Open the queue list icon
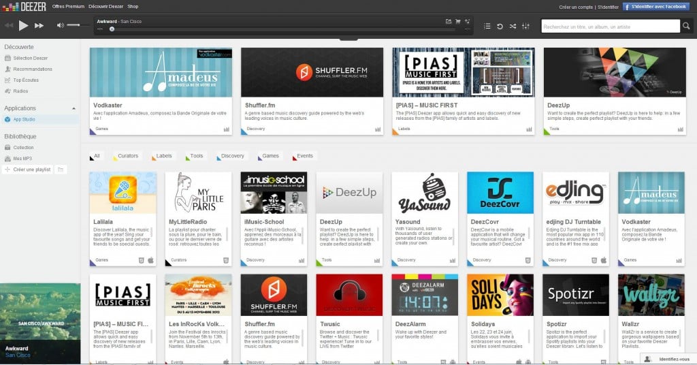The width and height of the screenshot is (697, 365). click(x=487, y=27)
